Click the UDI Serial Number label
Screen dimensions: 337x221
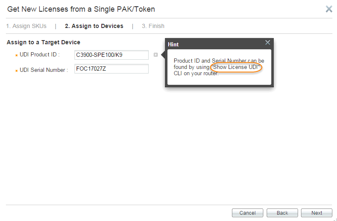coord(44,70)
